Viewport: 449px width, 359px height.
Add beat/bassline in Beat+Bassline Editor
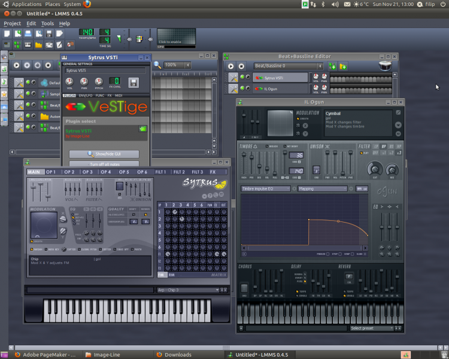click(x=332, y=66)
